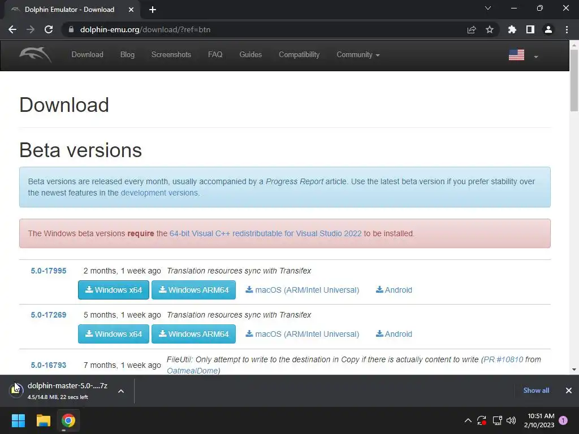The image size is (579, 434).
Task: Open the Screenshots nav item
Action: coord(171,55)
